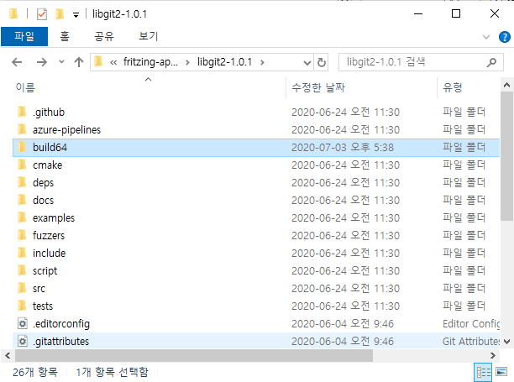
Task: Switch to details view layout
Action: click(x=483, y=373)
